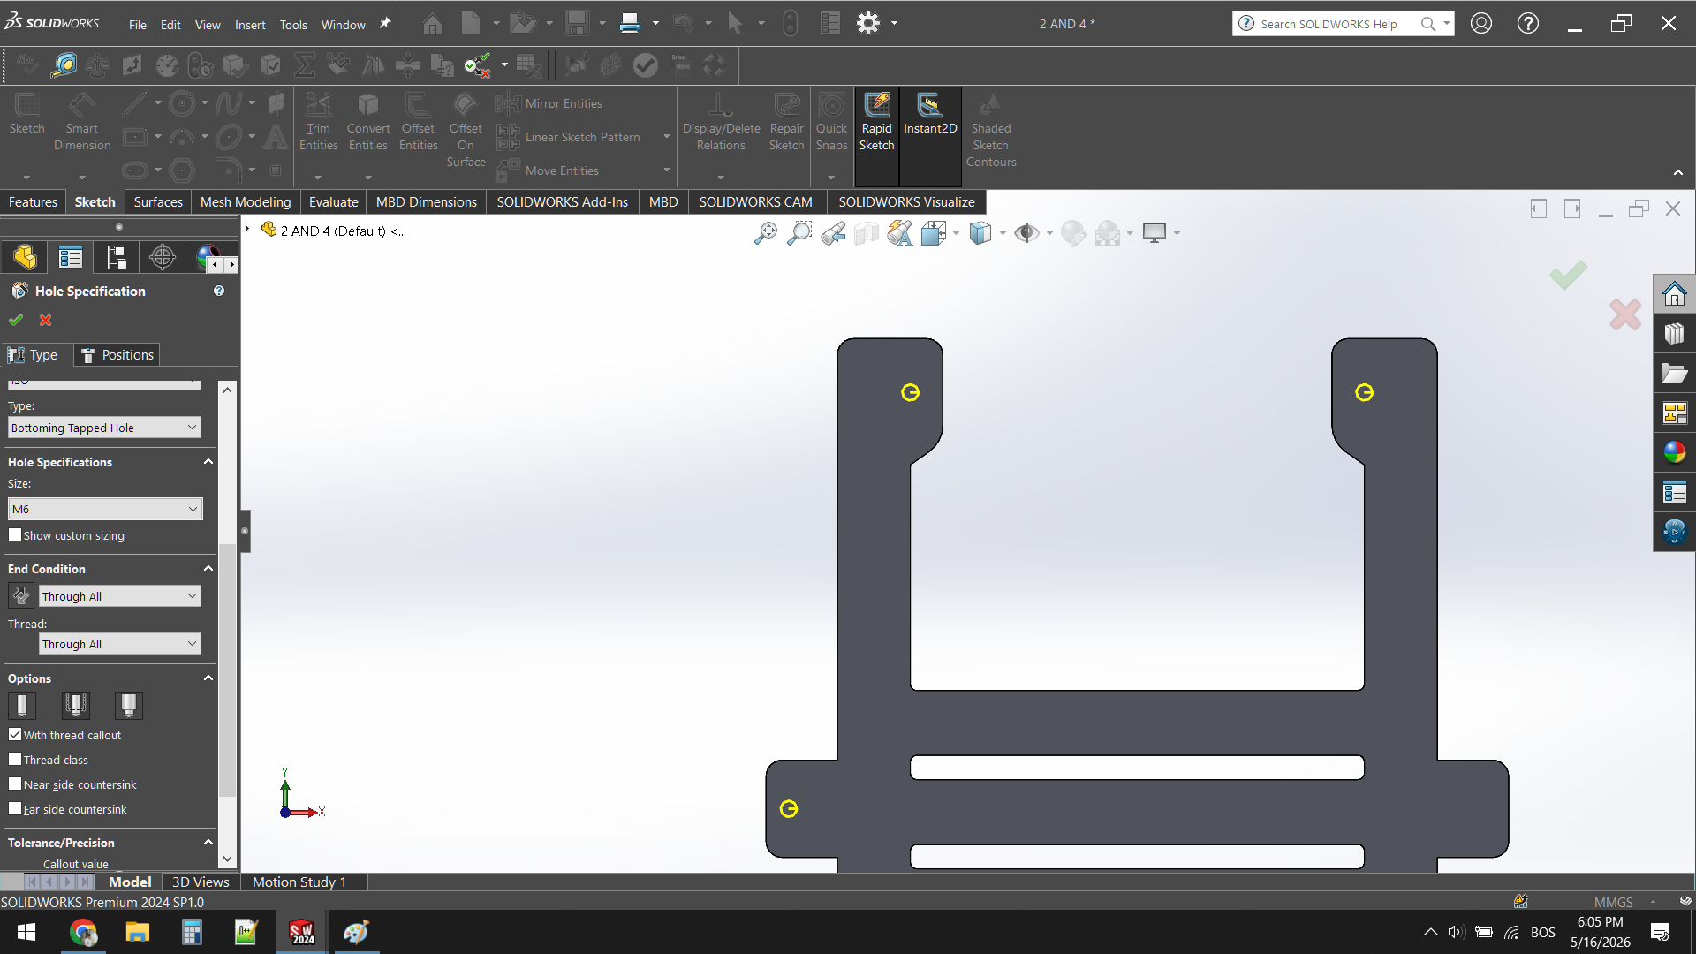1696x954 pixels.
Task: Open the hole Type dropdown
Action: tap(105, 428)
